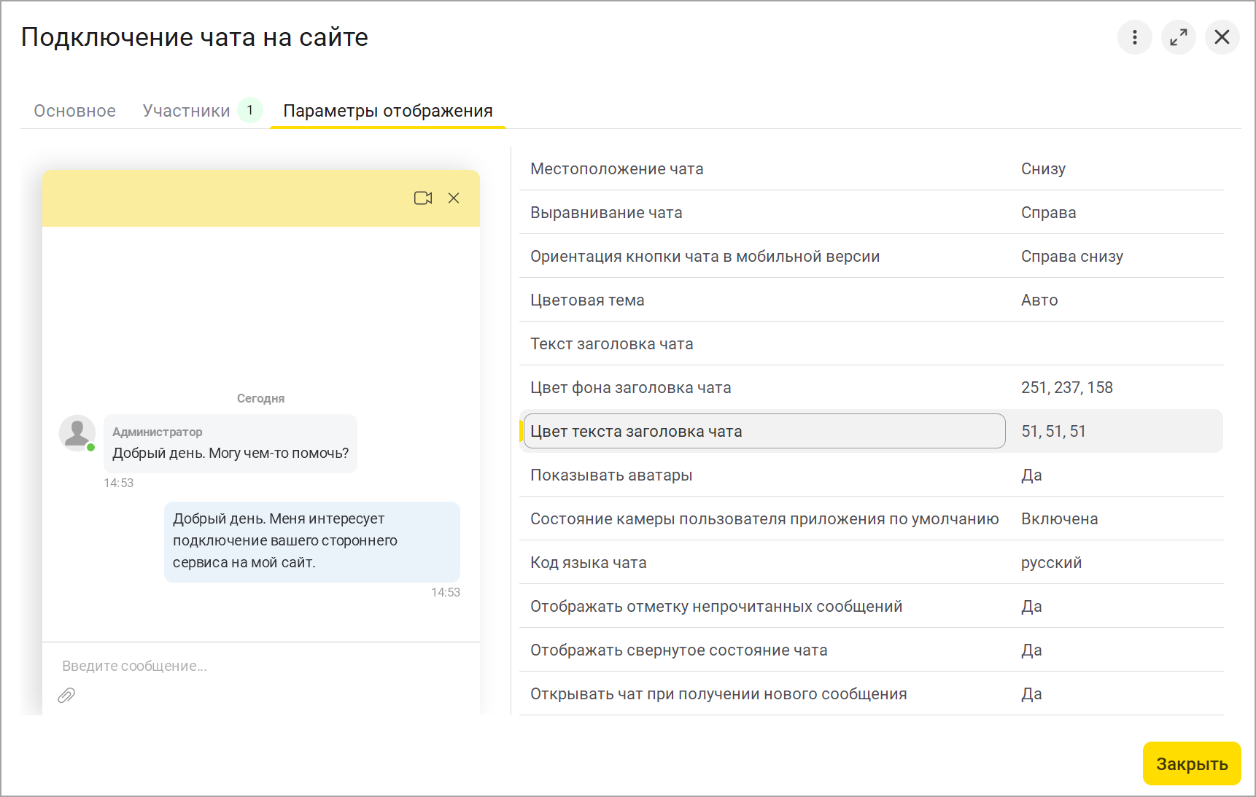Click the paperclip attachment icon

click(x=66, y=696)
